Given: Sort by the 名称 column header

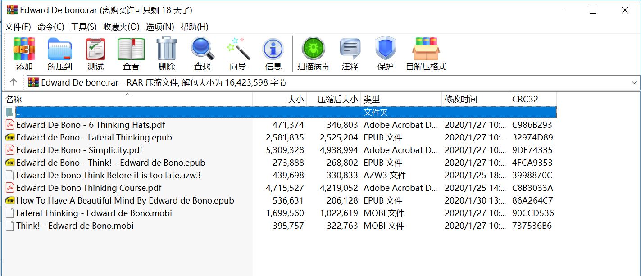Looking at the screenshot, I should 127,99.
